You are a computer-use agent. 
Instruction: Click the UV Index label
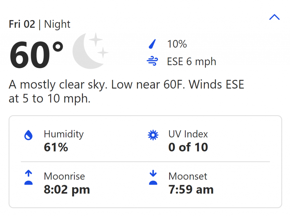coord(188,134)
